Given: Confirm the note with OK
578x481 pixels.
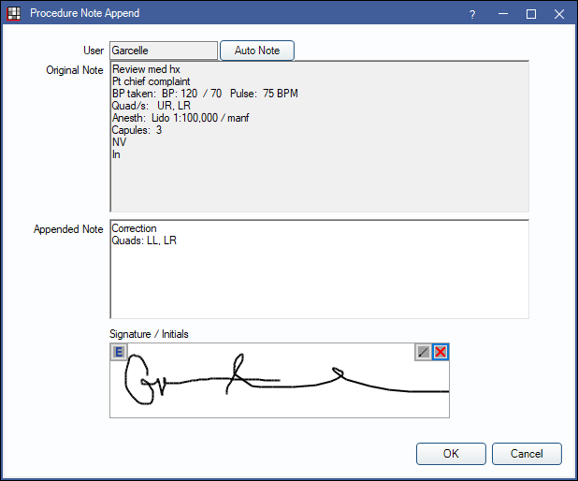Looking at the screenshot, I should tap(451, 454).
